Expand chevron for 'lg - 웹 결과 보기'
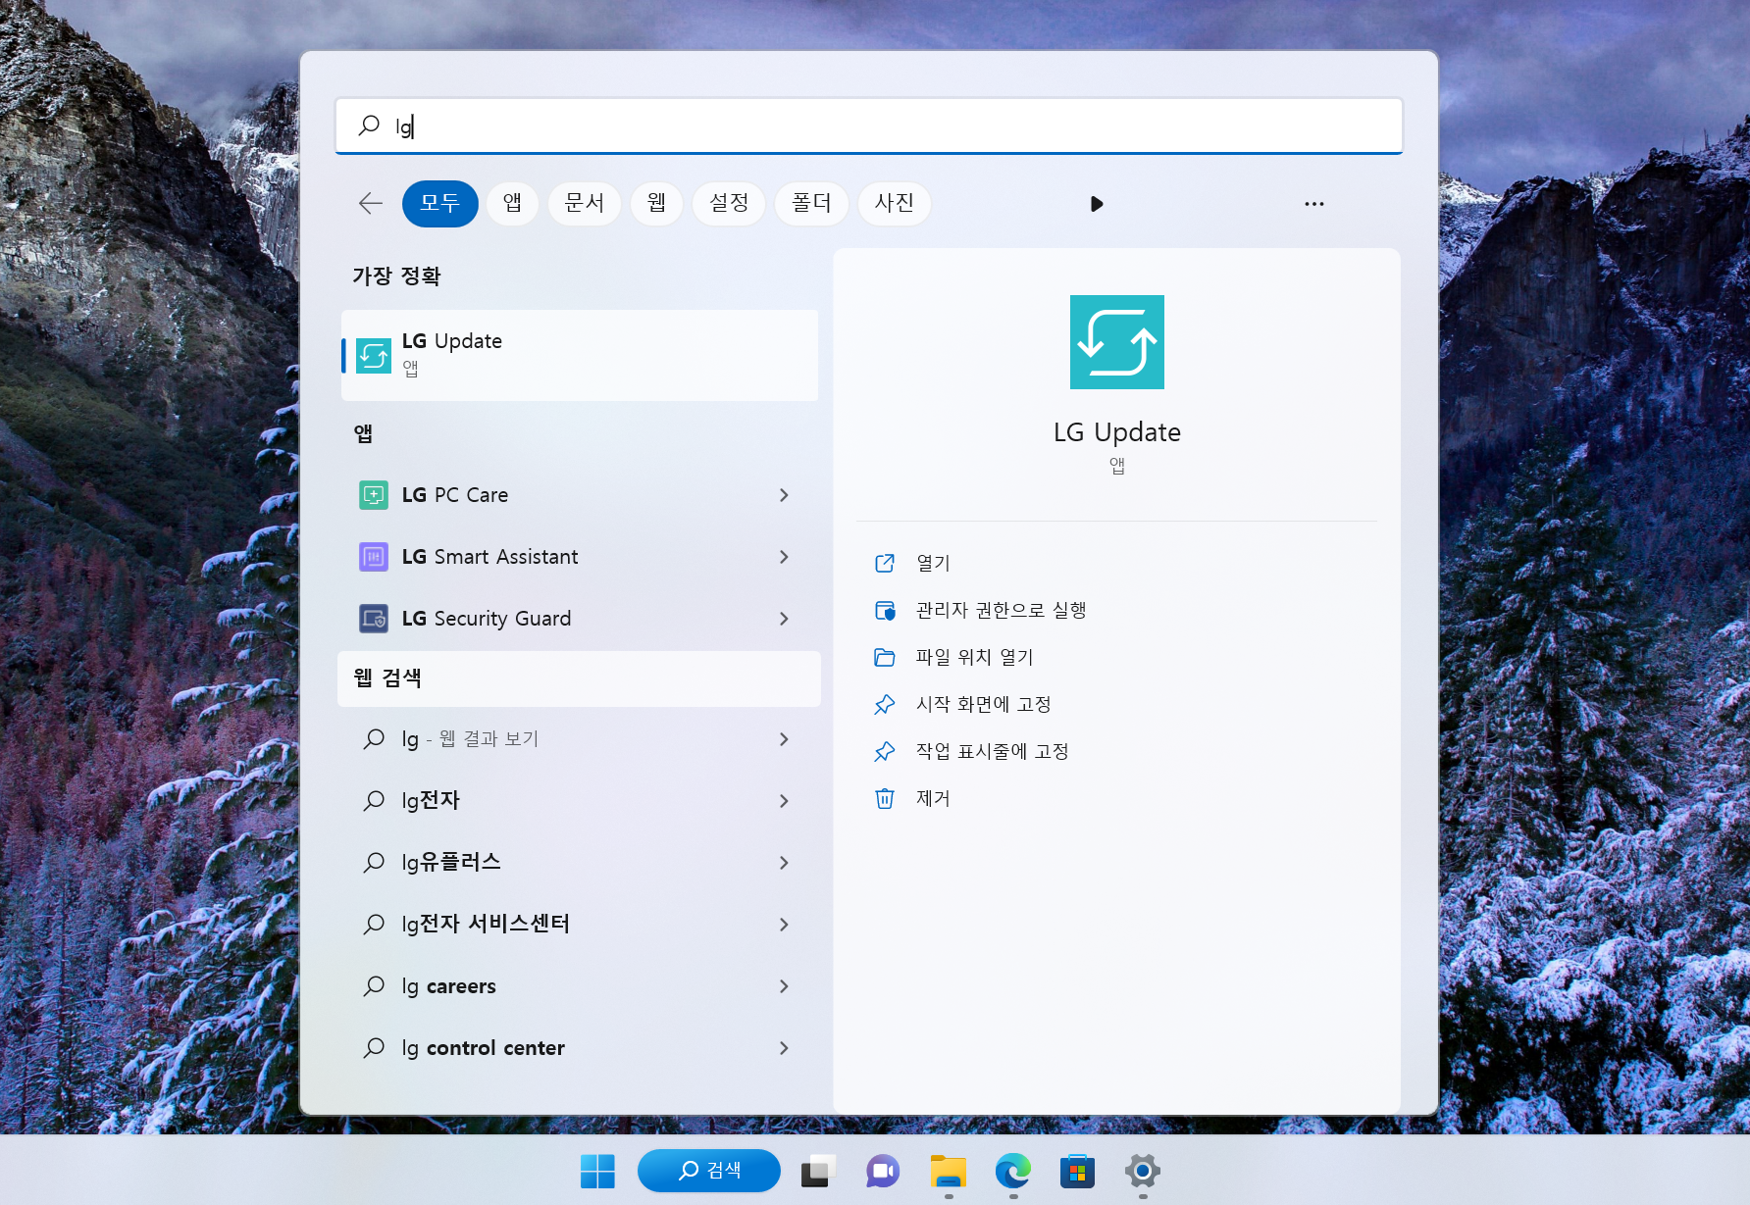 click(x=784, y=739)
